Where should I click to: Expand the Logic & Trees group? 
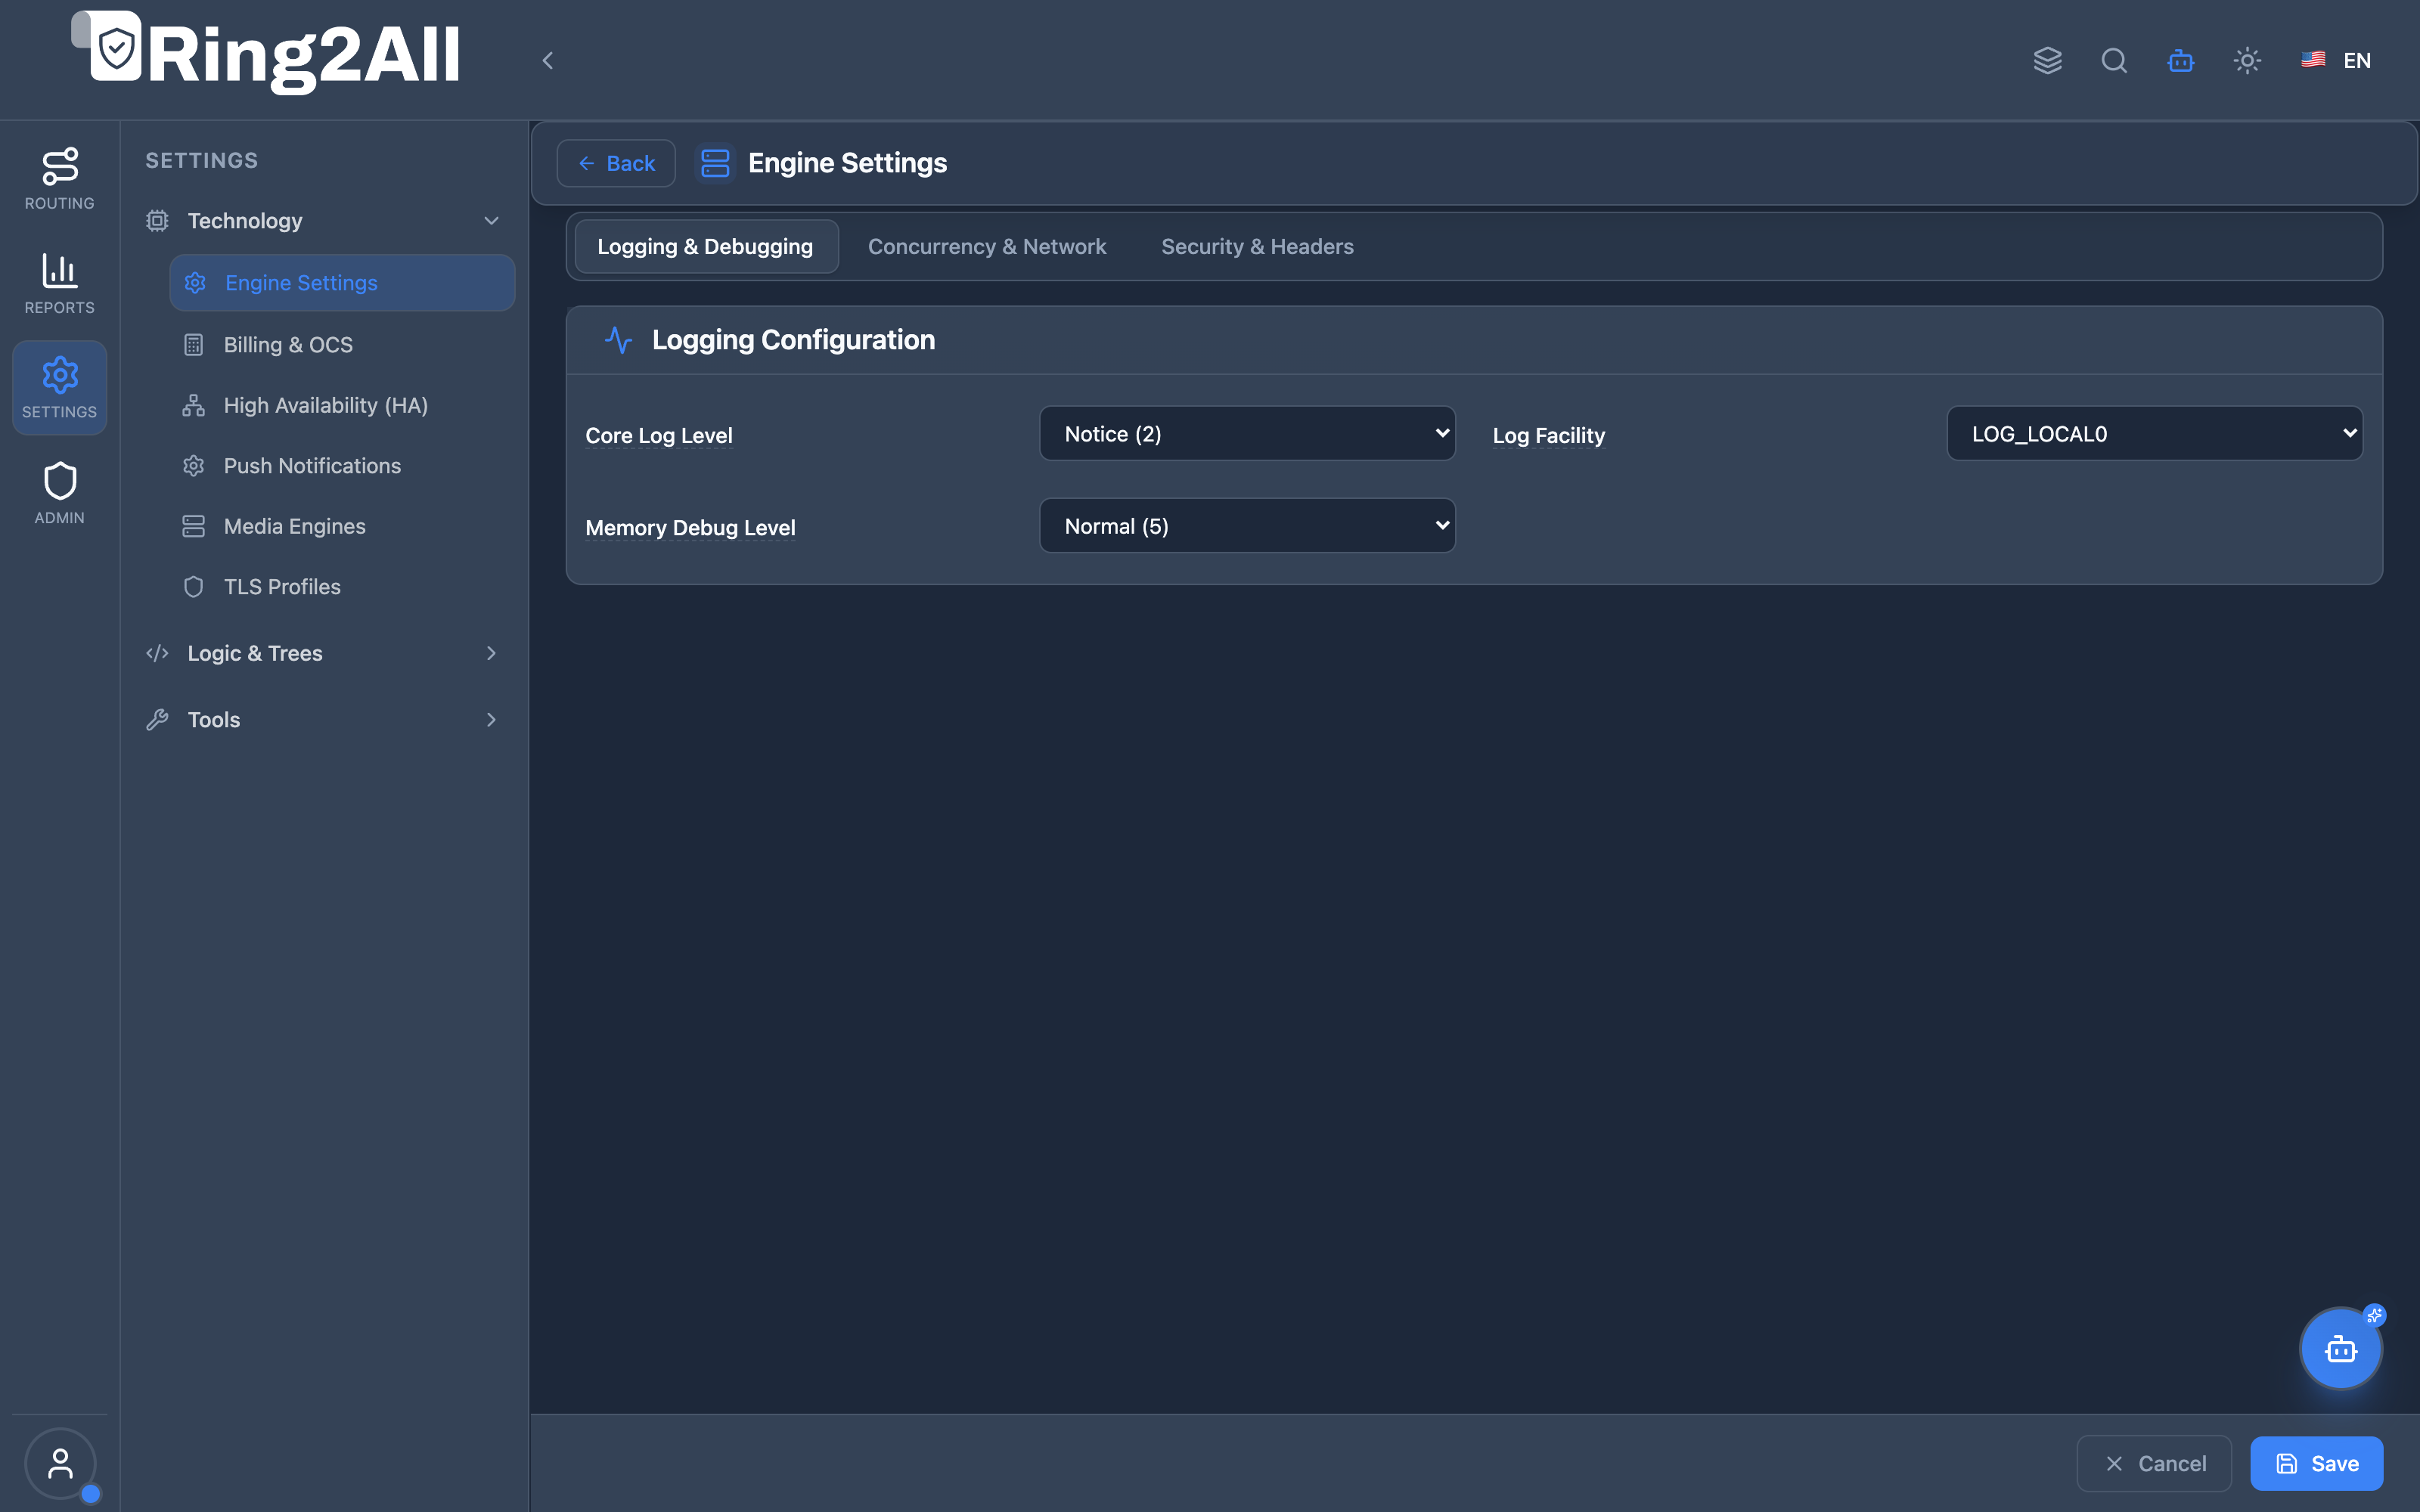(323, 653)
